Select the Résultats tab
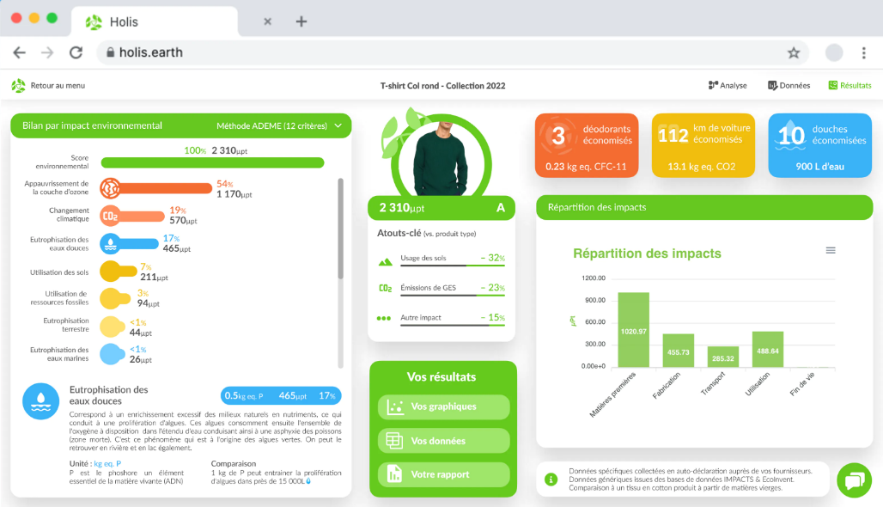Image resolution: width=883 pixels, height=507 pixels. tap(850, 86)
